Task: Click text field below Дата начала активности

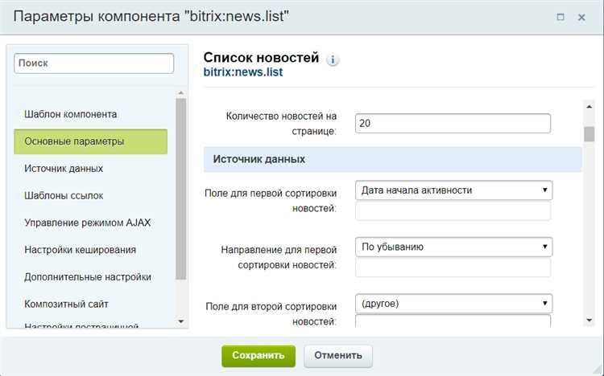Action: point(453,210)
